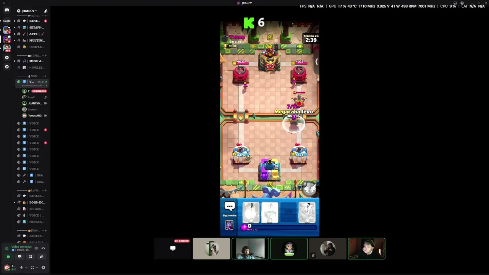Collapse the JUAN category
The image size is (489, 275).
point(30,230)
